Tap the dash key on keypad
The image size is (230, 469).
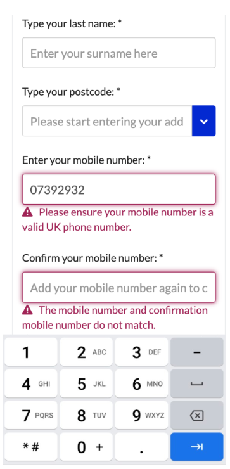[x=197, y=352]
